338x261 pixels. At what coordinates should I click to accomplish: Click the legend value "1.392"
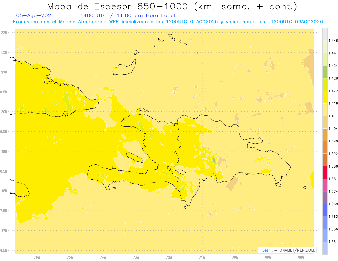[333, 154]
